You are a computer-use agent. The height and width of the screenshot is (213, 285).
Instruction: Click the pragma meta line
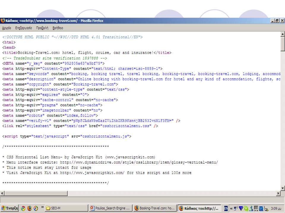[52, 105]
